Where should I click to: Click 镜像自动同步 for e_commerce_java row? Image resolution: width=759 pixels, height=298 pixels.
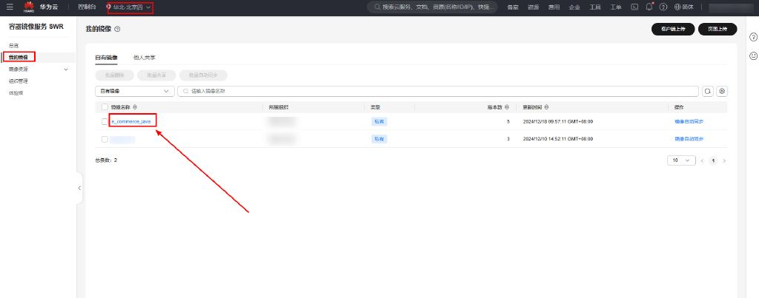[x=689, y=122]
